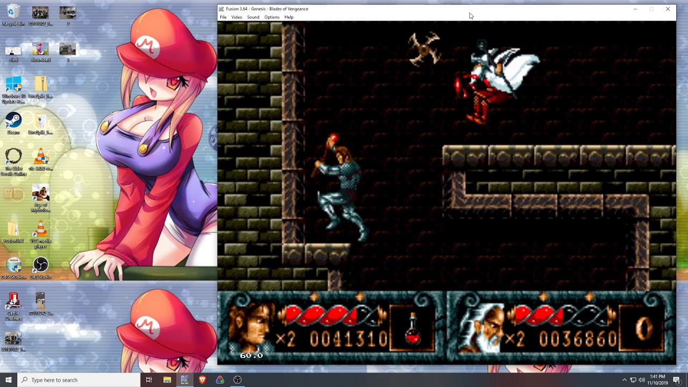
Task: Click the 60.0 FPS counter
Action: coord(251,355)
